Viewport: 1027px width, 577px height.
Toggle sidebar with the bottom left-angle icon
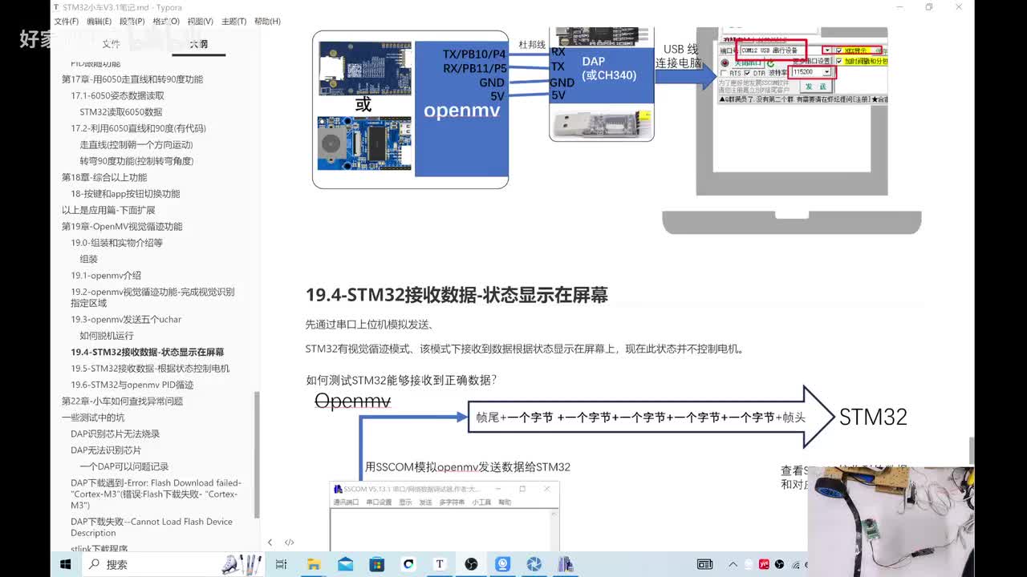tap(270, 543)
